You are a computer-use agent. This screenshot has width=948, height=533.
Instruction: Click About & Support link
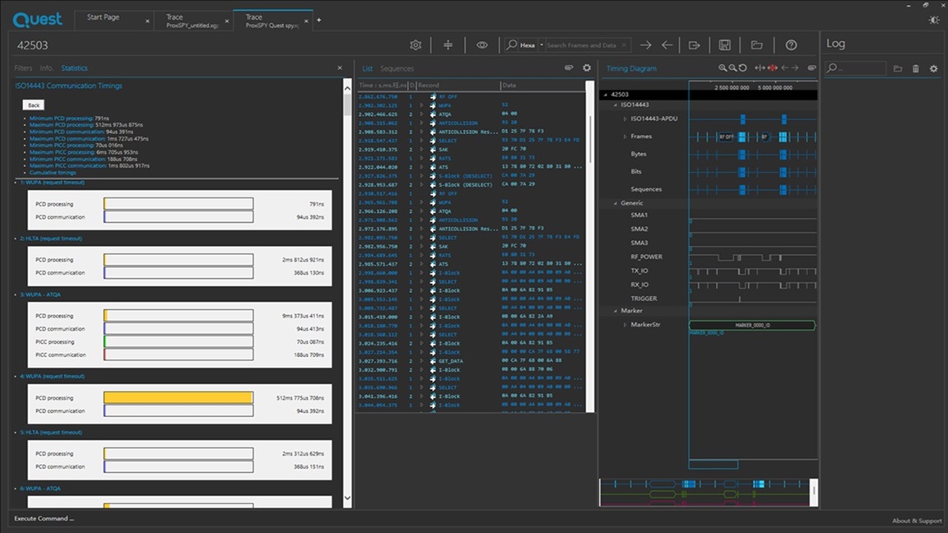(x=917, y=521)
